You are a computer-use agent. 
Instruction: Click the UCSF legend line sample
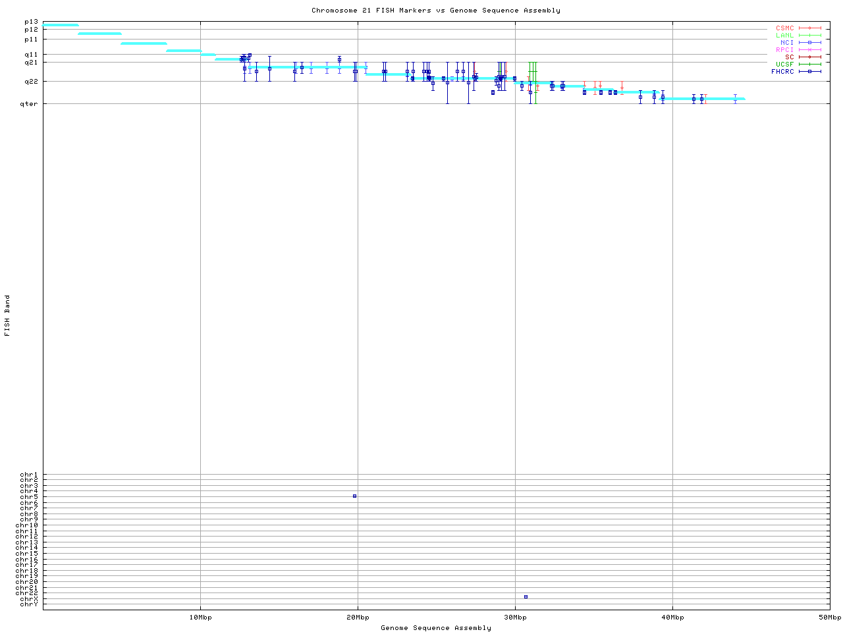[x=809, y=65]
